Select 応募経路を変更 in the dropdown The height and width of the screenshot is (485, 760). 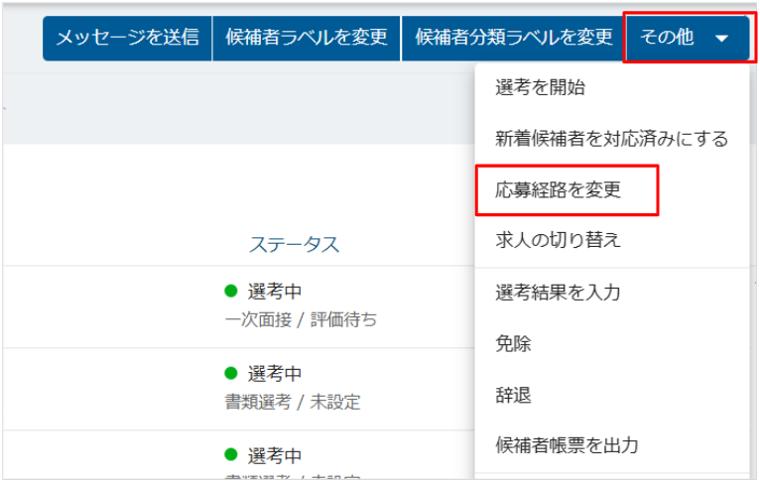[x=559, y=190]
